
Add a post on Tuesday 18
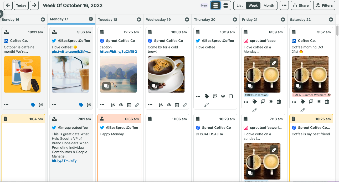(139, 20)
